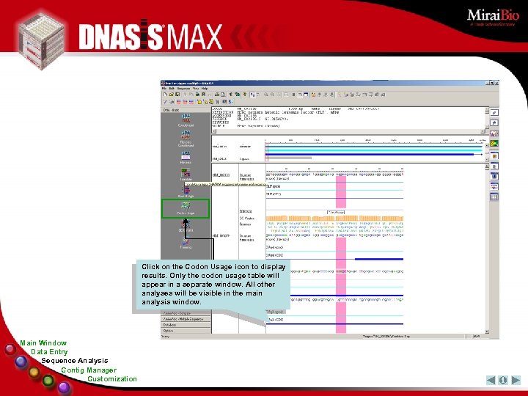Click the yellow lock icon in second toolbar
528x396 pixels.
(x=199, y=102)
